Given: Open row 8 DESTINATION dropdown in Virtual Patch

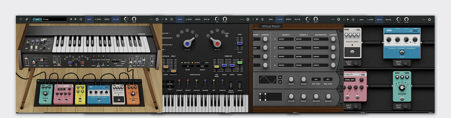Looking at the screenshot, I should [x=321, y=65].
